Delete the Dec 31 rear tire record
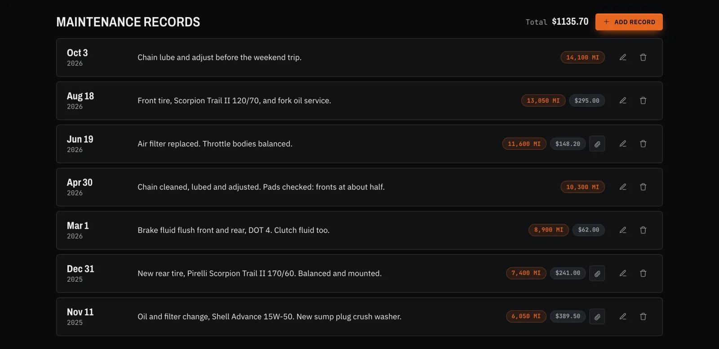 coord(643,273)
